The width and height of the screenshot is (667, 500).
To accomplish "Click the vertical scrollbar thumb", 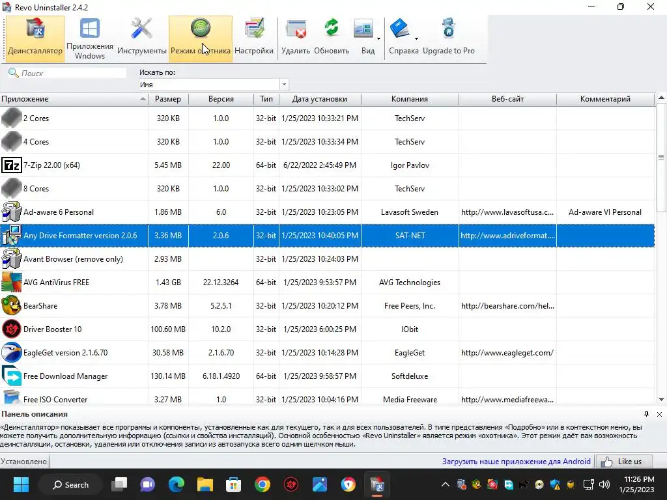I will click(661, 158).
